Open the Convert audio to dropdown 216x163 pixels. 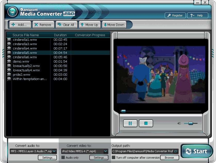point(54,151)
